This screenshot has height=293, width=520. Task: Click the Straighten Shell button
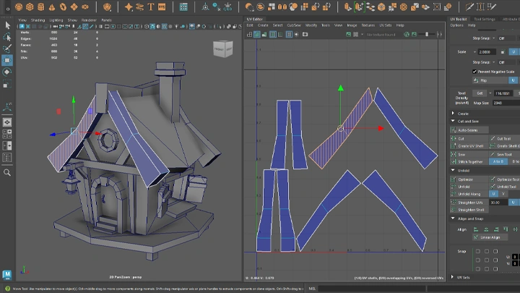click(470, 210)
